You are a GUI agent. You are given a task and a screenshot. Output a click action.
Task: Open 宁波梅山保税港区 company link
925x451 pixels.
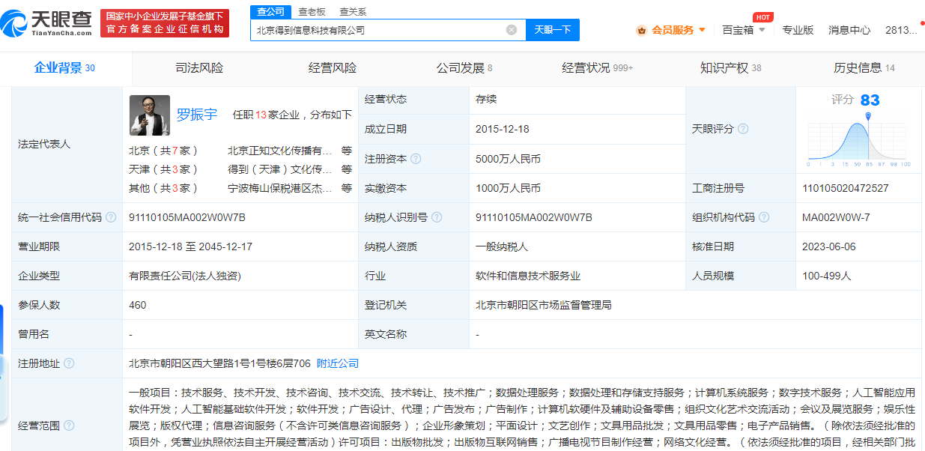click(279, 188)
